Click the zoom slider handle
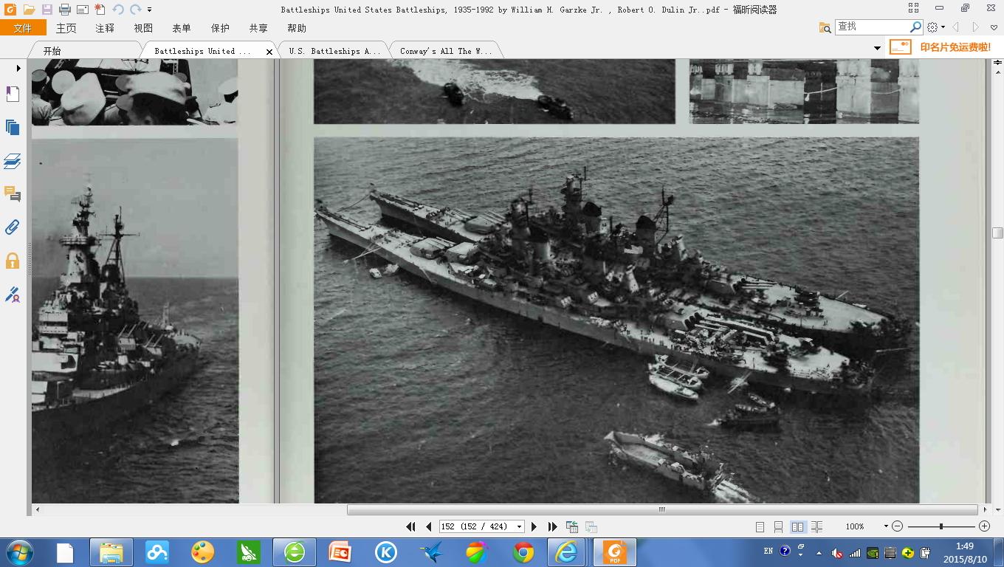 point(941,526)
